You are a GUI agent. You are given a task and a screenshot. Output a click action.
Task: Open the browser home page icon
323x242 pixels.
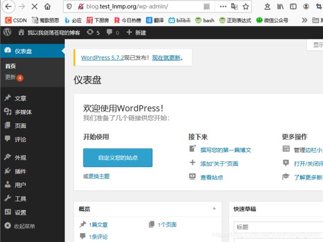pyautogui.click(x=47, y=6)
